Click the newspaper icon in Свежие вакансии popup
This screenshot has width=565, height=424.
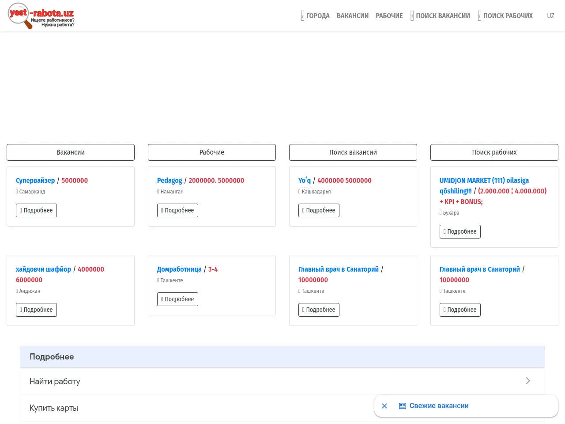(x=403, y=406)
